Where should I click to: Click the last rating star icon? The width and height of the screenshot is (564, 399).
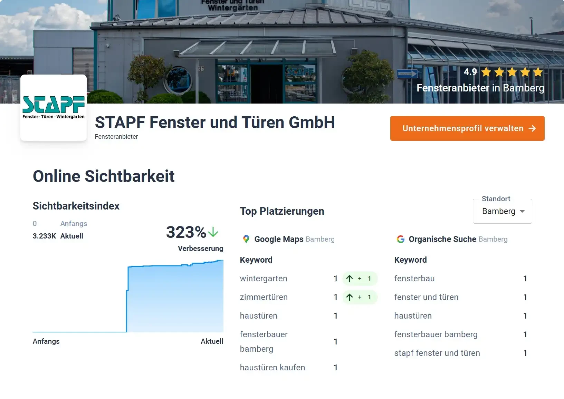pyautogui.click(x=538, y=72)
